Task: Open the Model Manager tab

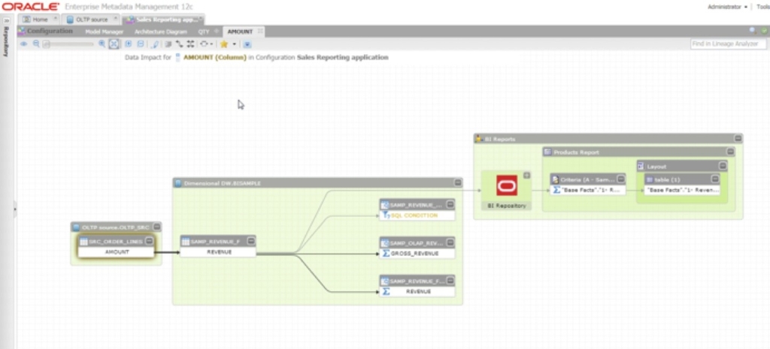Action: tap(104, 32)
